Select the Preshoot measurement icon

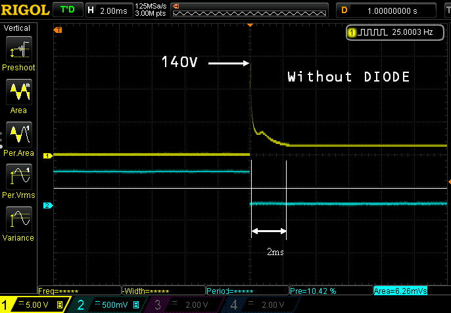click(x=18, y=49)
